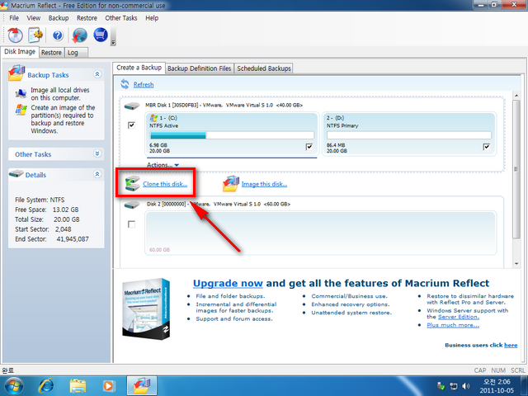The image size is (528, 396).
Task: Open the Actions dropdown
Action: 163,165
